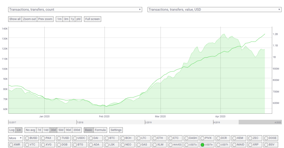Viewport: 284px width, 148px height.
Task: Switch scale to Log
Action: pyautogui.click(x=12, y=130)
